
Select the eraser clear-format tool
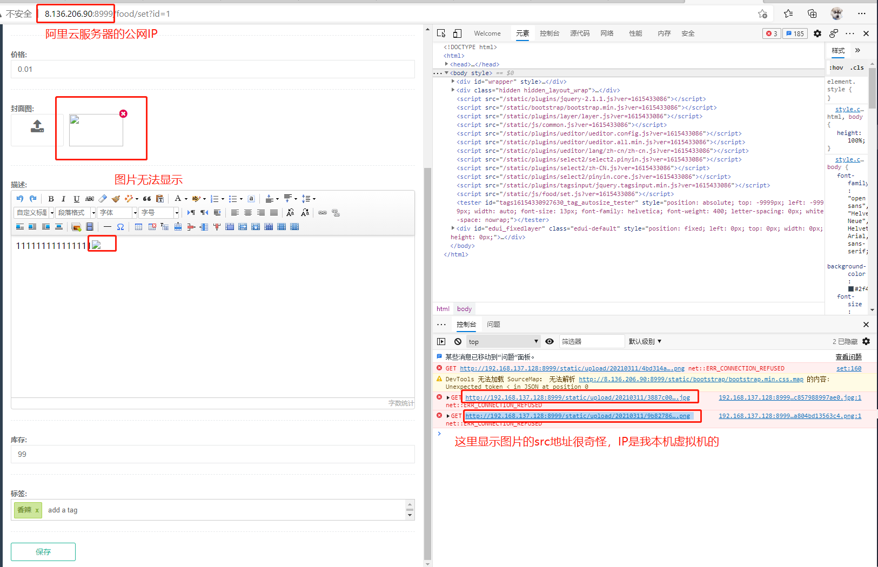[103, 199]
